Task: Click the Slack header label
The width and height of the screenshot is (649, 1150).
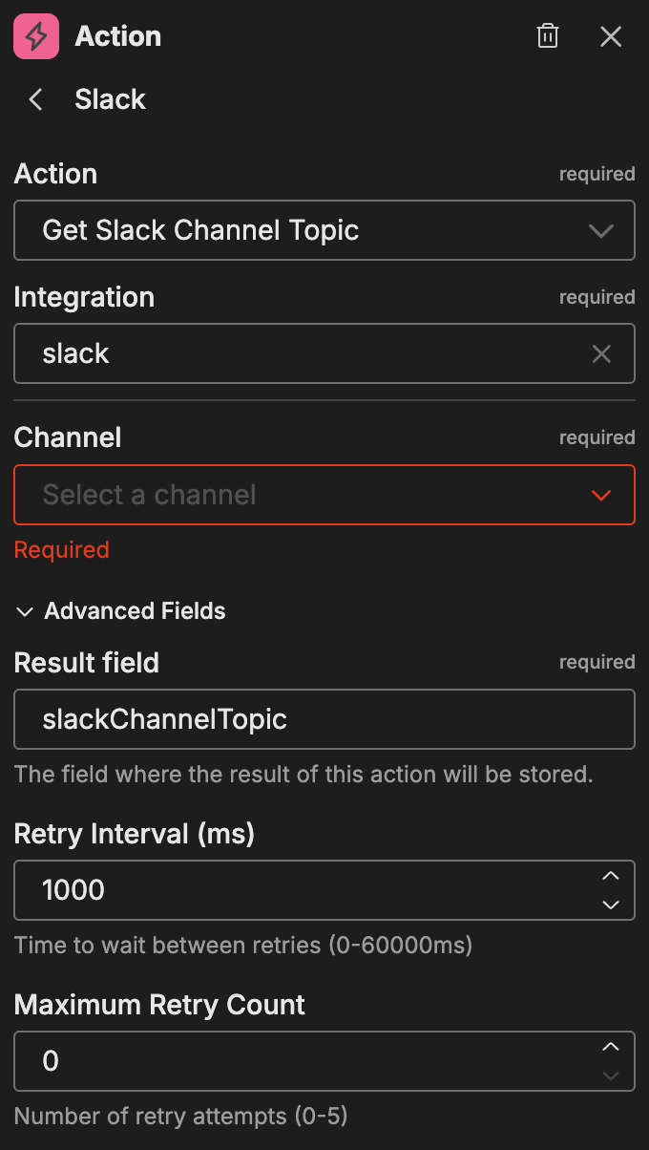Action: point(110,99)
